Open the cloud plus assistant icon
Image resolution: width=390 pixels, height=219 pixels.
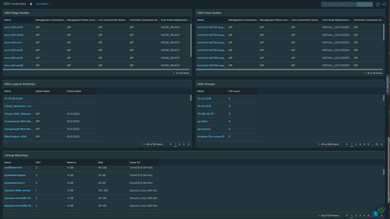click(381, 210)
